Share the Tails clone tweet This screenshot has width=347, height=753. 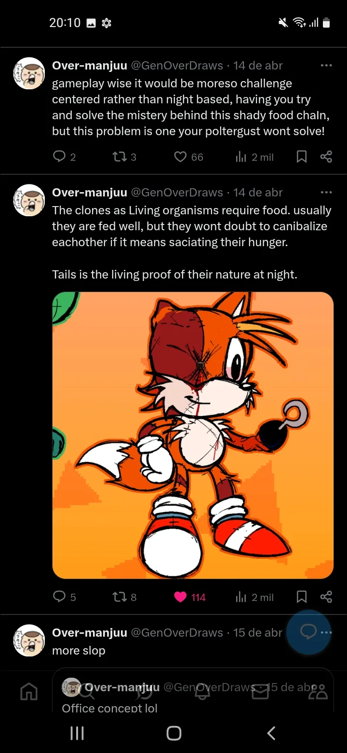(326, 597)
